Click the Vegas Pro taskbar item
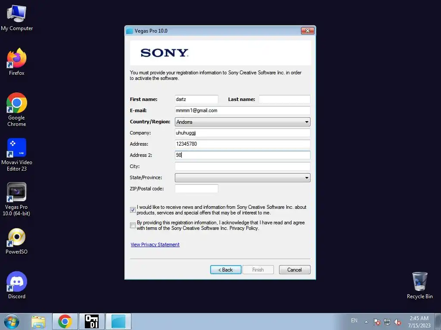 point(118,321)
